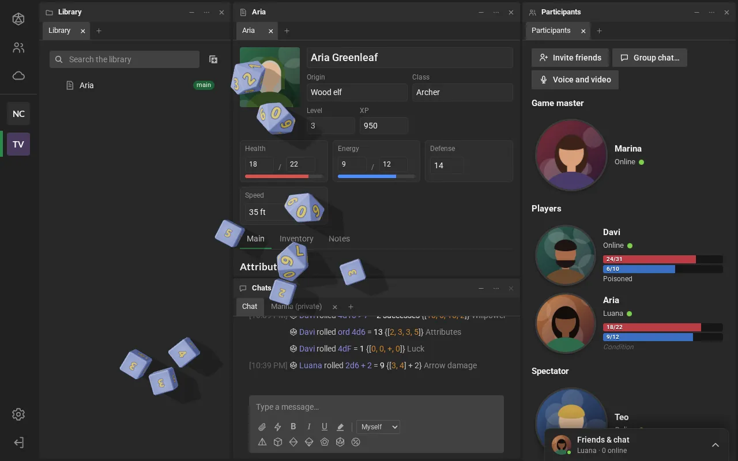Viewport: 738px width, 461px height.
Task: Toggle italic formatting in chat
Action: tap(309, 427)
